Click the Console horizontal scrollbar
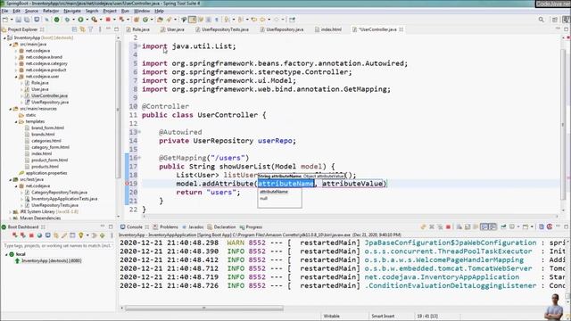571x321 pixels. tap(204, 309)
